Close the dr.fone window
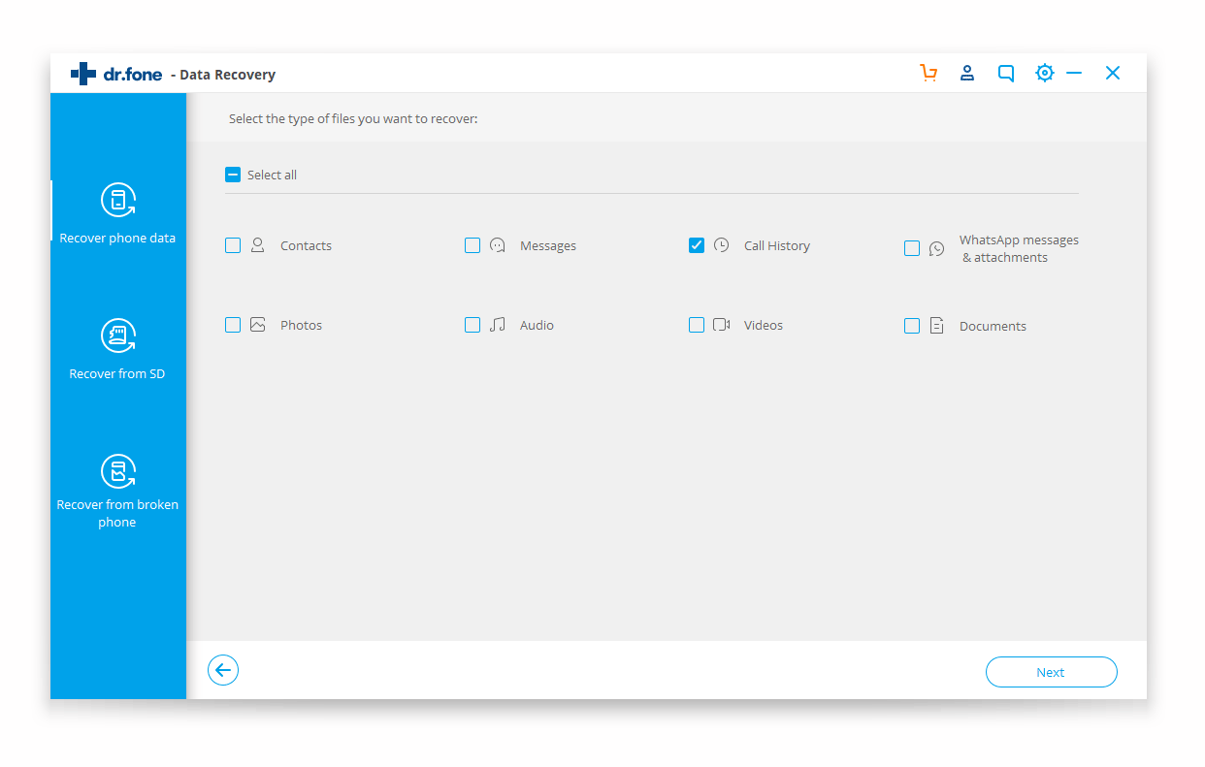This screenshot has width=1205, height=767. [1113, 73]
